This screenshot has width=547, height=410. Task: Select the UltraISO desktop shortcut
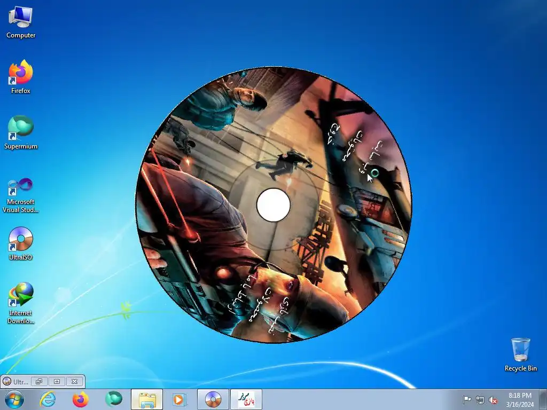point(21,244)
